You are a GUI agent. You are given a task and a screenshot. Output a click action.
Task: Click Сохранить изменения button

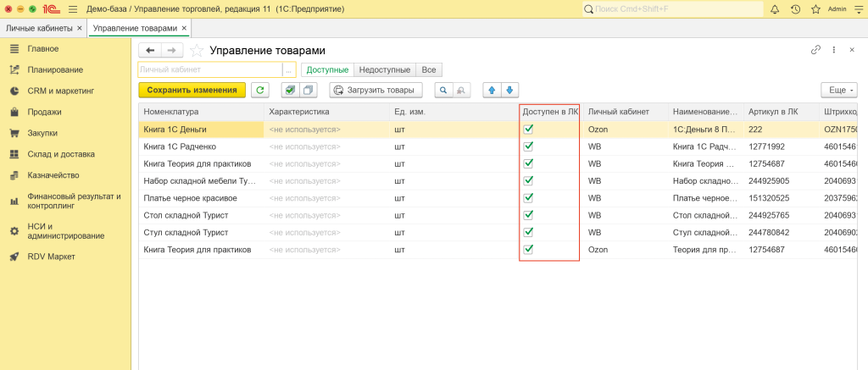pos(192,90)
